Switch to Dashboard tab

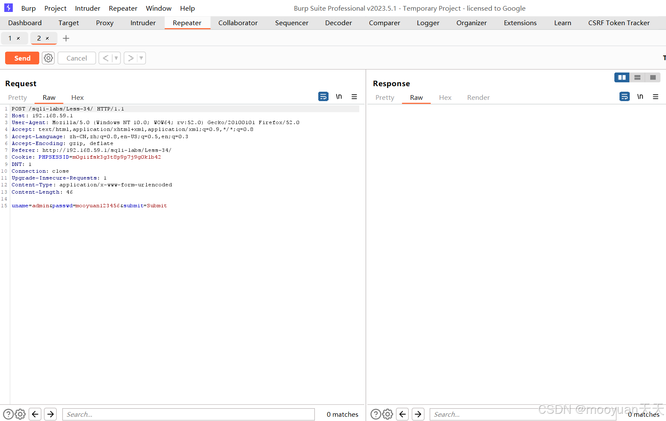pyautogui.click(x=25, y=23)
